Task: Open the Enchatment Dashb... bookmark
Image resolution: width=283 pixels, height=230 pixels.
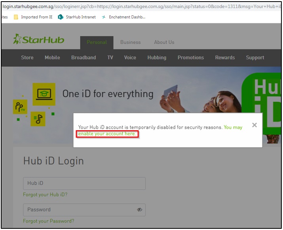Action: (x=123, y=17)
